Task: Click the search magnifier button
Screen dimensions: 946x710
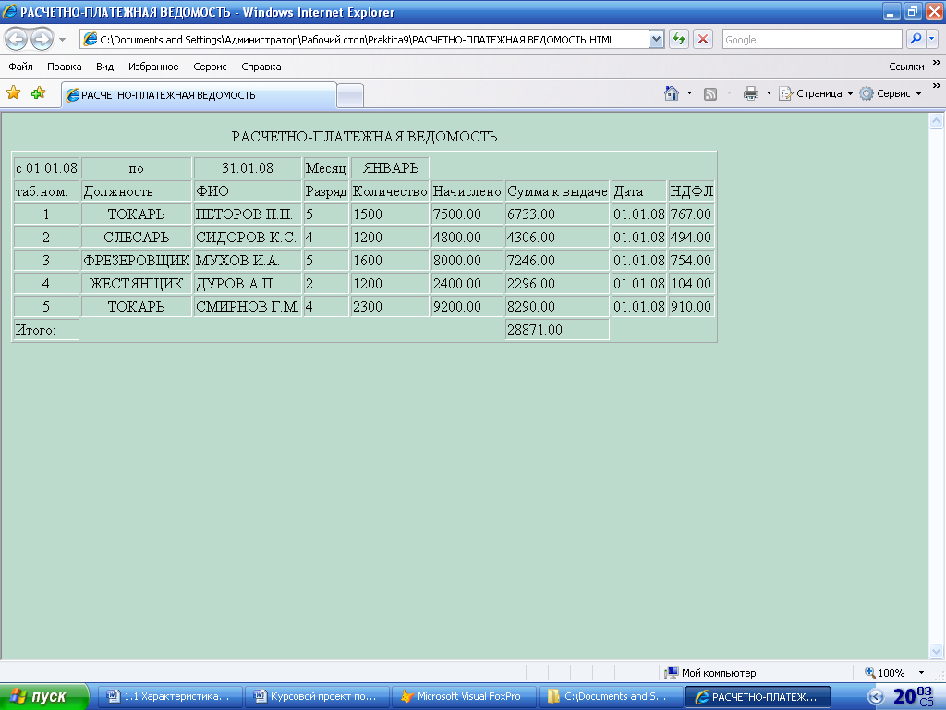Action: coord(916,40)
